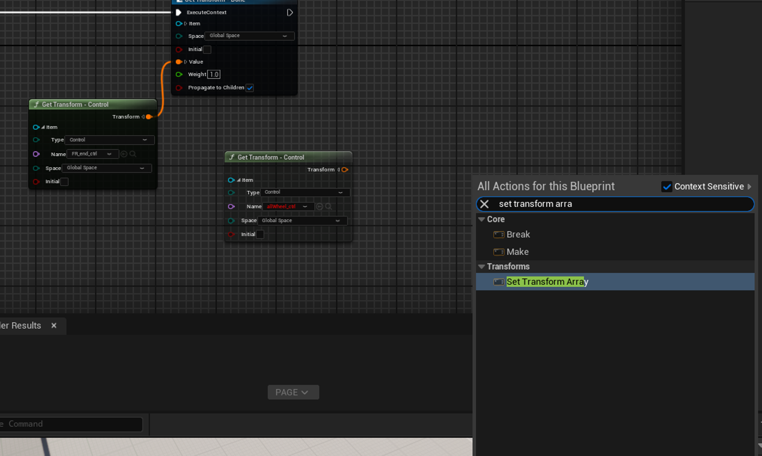Click the magnifier icon next to allWheel_ctl
Screen dimensions: 762x456
coord(329,207)
